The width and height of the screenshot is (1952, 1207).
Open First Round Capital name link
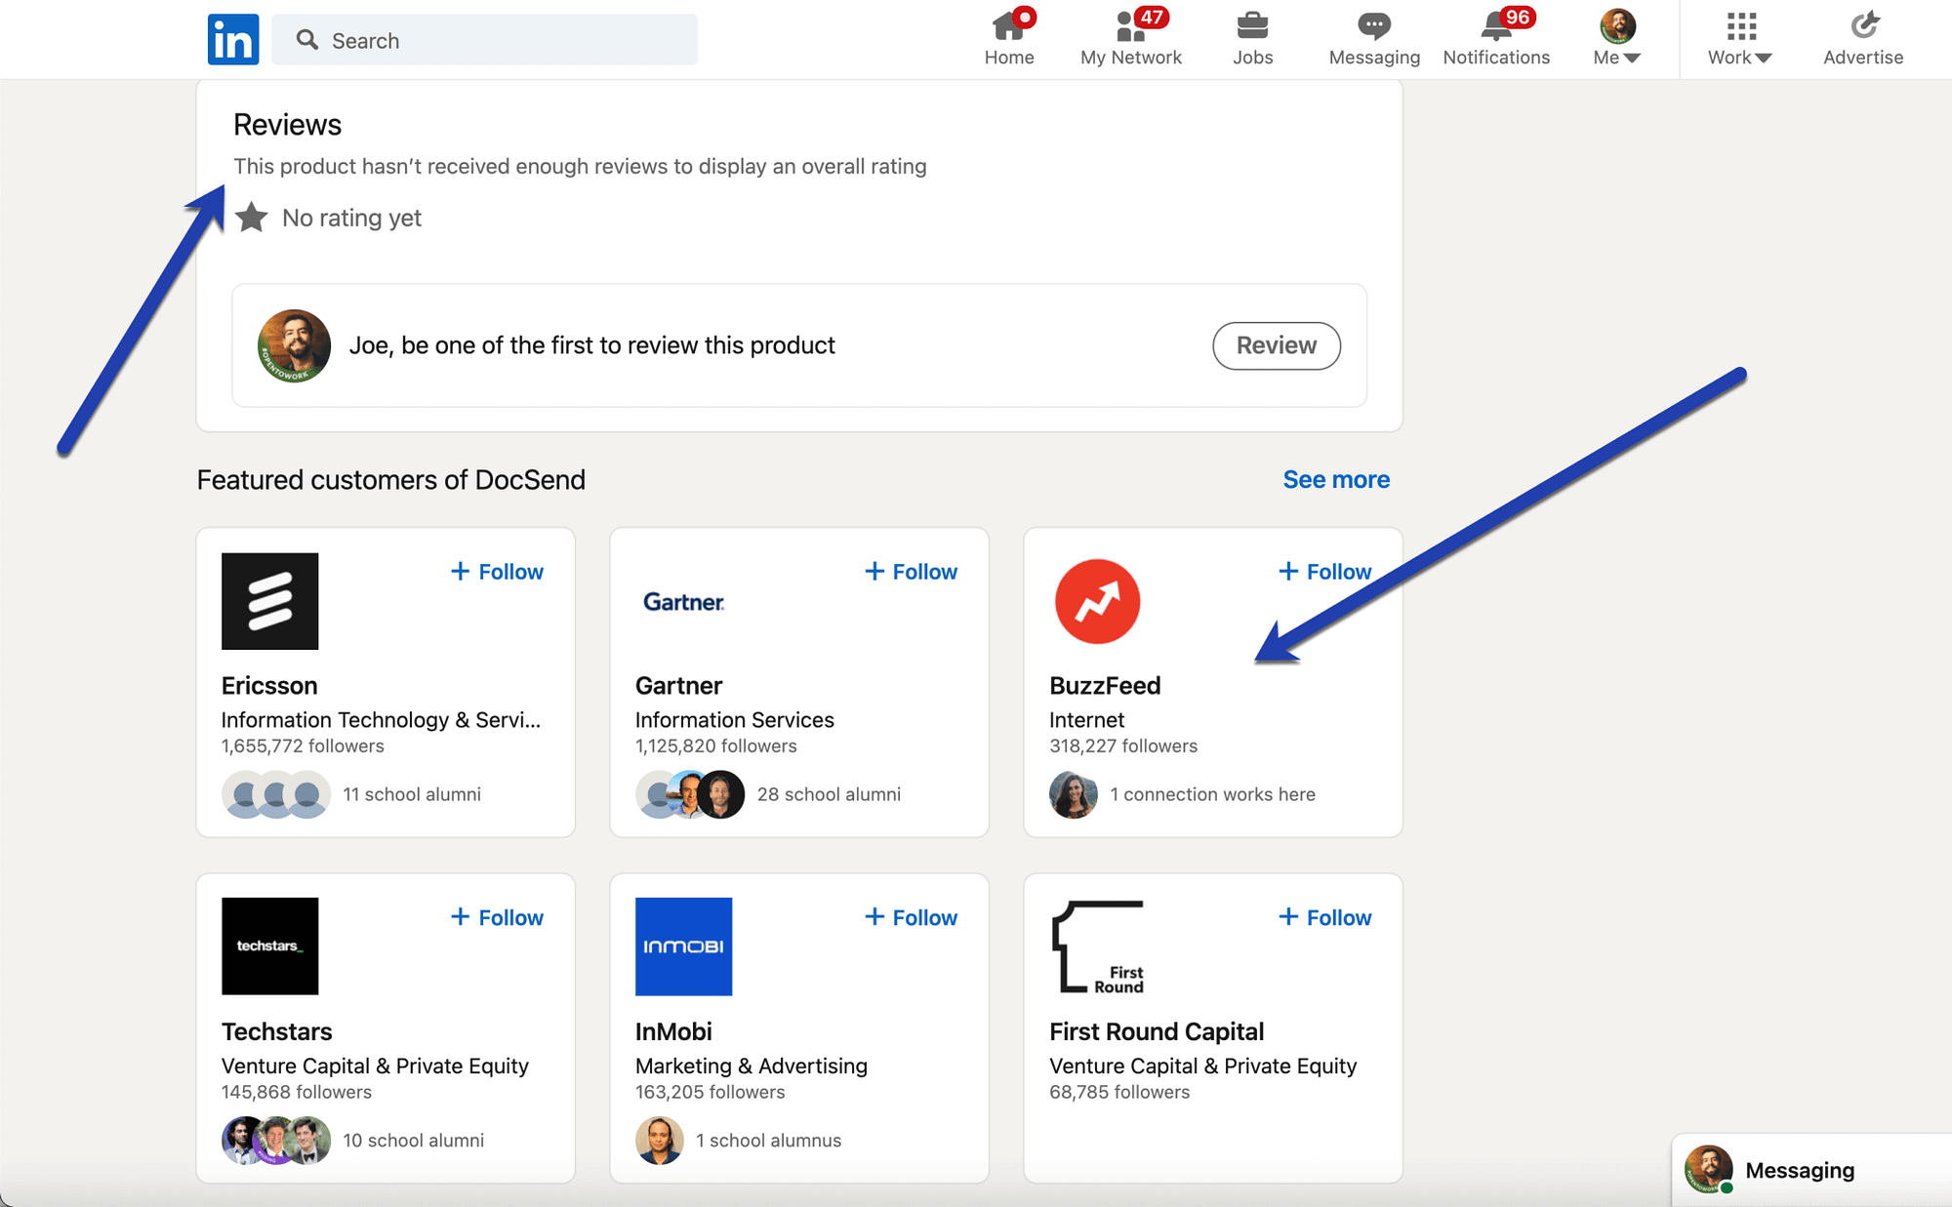[1157, 1031]
